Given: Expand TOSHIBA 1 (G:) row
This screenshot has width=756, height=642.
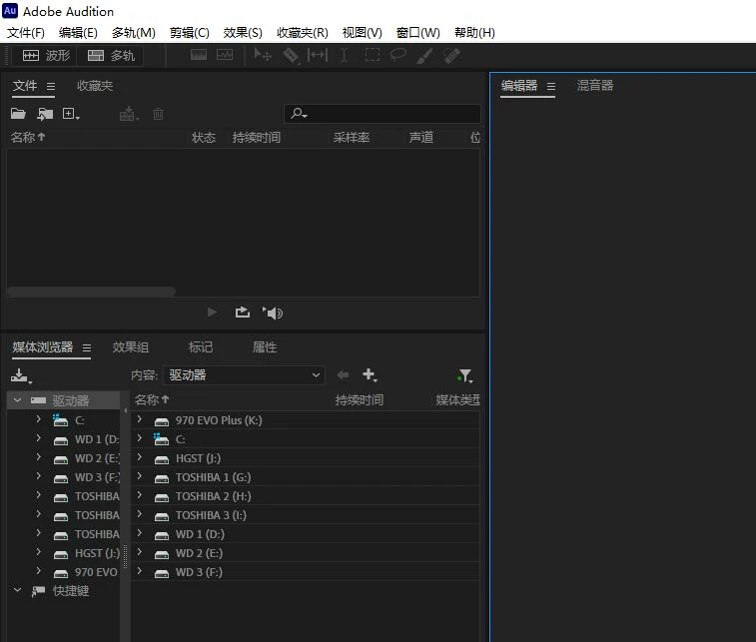Looking at the screenshot, I should point(140,476).
